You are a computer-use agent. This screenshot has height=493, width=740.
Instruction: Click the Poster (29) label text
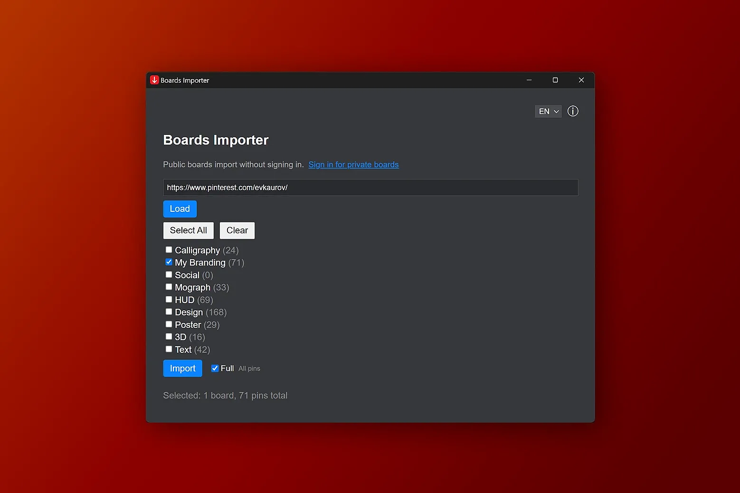point(197,325)
